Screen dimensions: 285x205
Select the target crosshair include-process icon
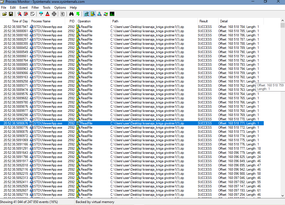(x=54, y=14)
